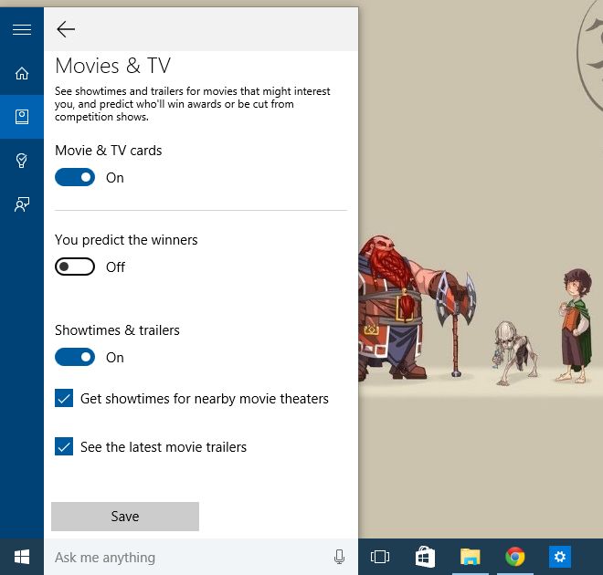Open the Cortana hamburger menu
Screen dimensions: 603x575
click(x=22, y=29)
